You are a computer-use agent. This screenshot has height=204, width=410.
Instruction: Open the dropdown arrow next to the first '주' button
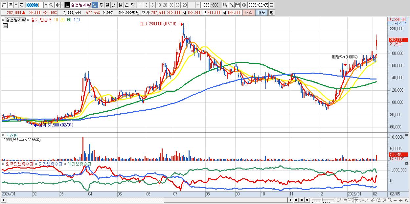pos(16,5)
